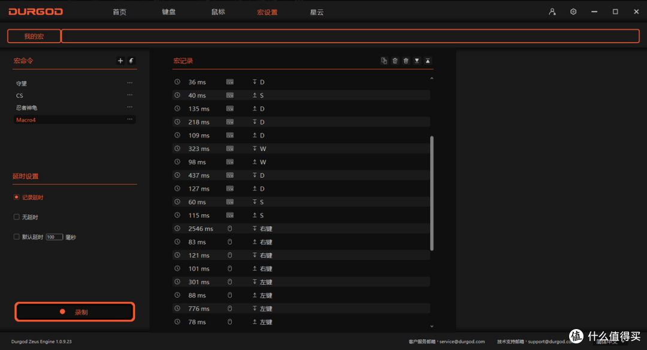
Task: Click the mouse icon on the 301 ms row
Action: point(230,282)
